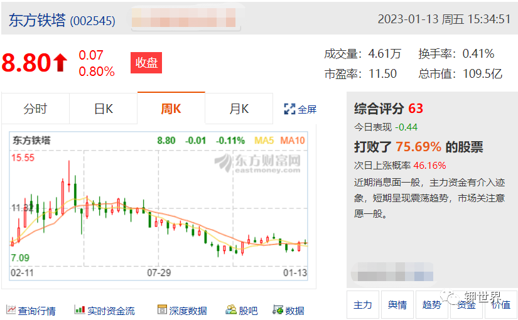Click the current price 8.80
Image resolution: width=518 pixels, height=320 pixels.
pos(26,63)
